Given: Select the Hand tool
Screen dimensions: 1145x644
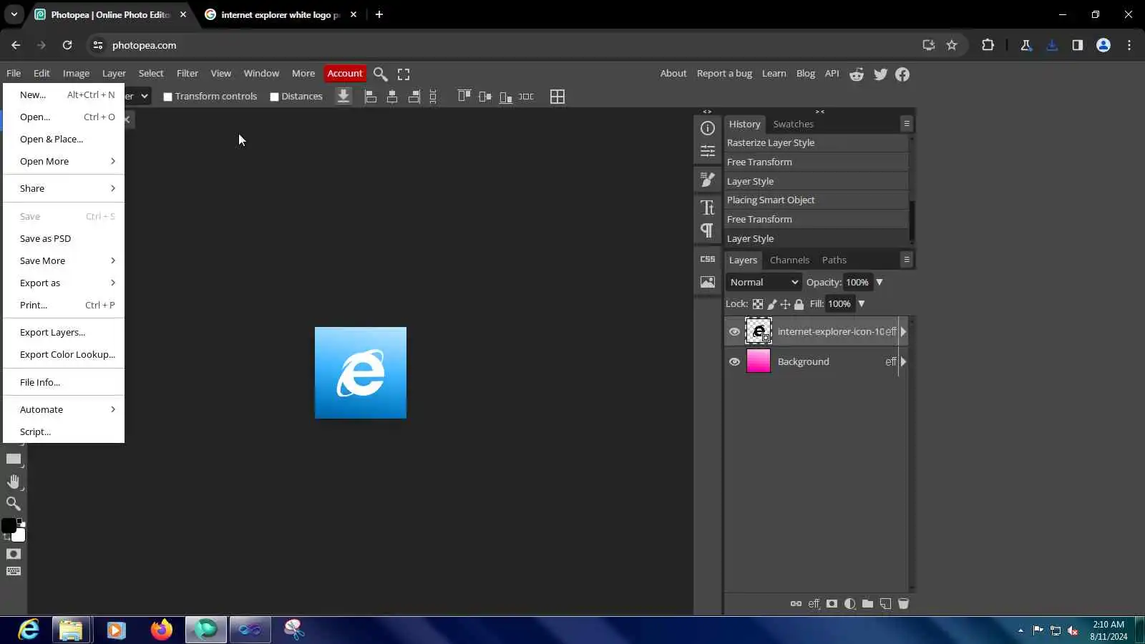Looking at the screenshot, I should point(14,482).
